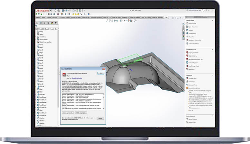Expand the Surface Bodies node in the feature tree
This screenshot has width=250, height=144.
click(36, 39)
